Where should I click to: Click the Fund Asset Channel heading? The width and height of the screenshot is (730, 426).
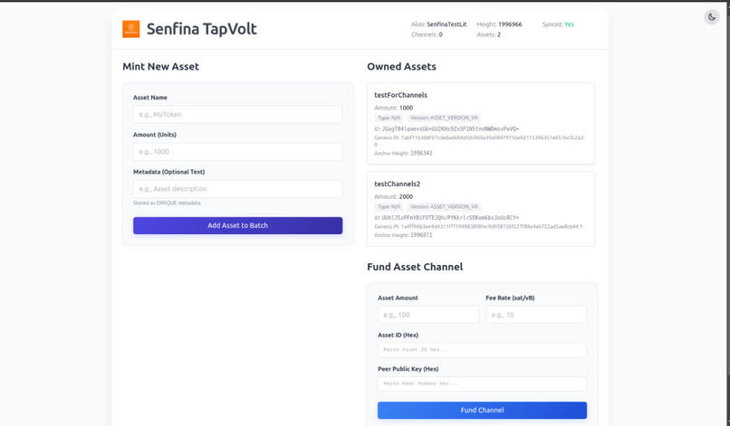coord(415,267)
